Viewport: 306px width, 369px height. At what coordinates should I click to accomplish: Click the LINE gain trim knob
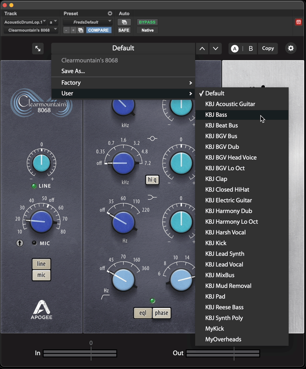pos(41,163)
